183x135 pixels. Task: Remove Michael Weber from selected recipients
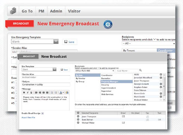[78, 123]
